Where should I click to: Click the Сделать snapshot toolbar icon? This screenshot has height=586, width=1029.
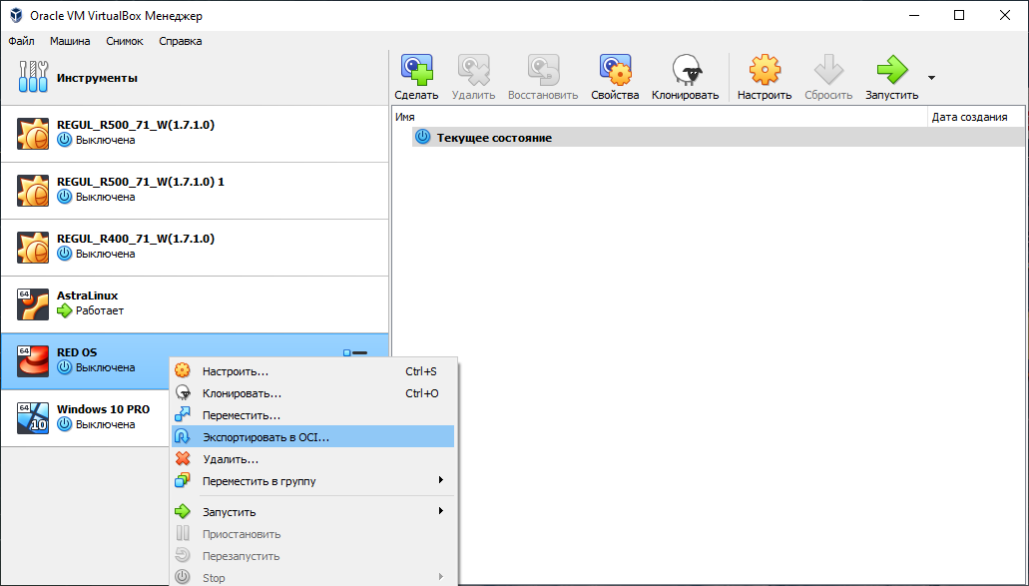coord(416,77)
